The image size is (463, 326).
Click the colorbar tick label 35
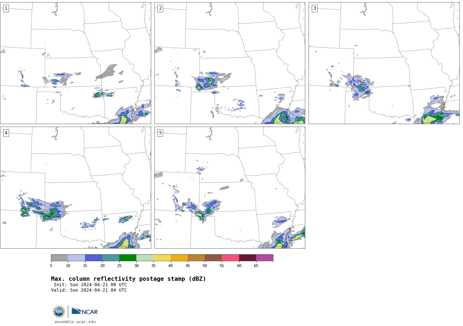click(153, 266)
